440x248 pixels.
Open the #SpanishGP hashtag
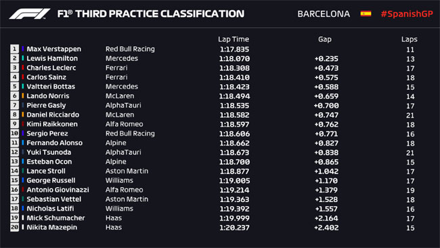pos(407,14)
